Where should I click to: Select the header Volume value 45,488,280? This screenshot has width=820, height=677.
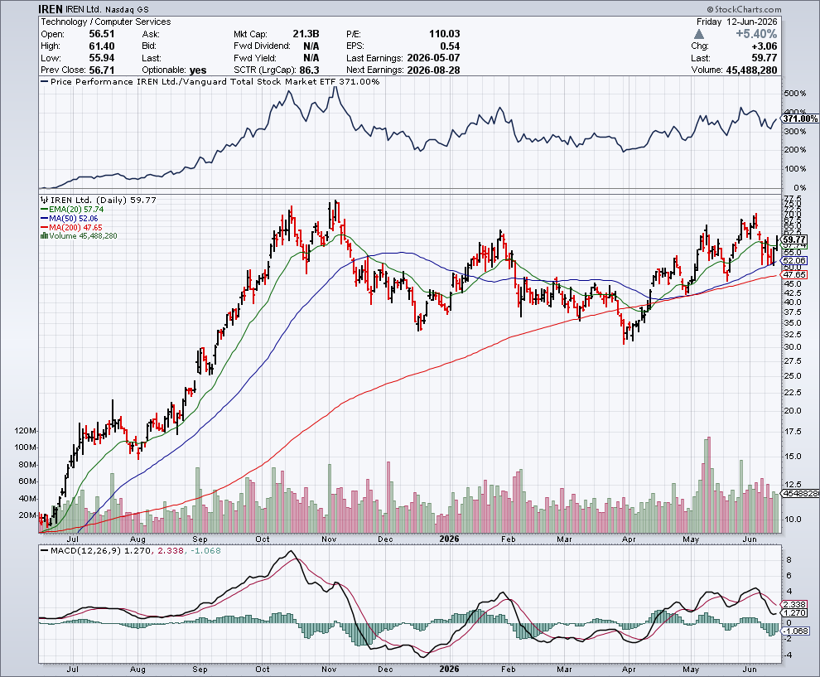(751, 70)
